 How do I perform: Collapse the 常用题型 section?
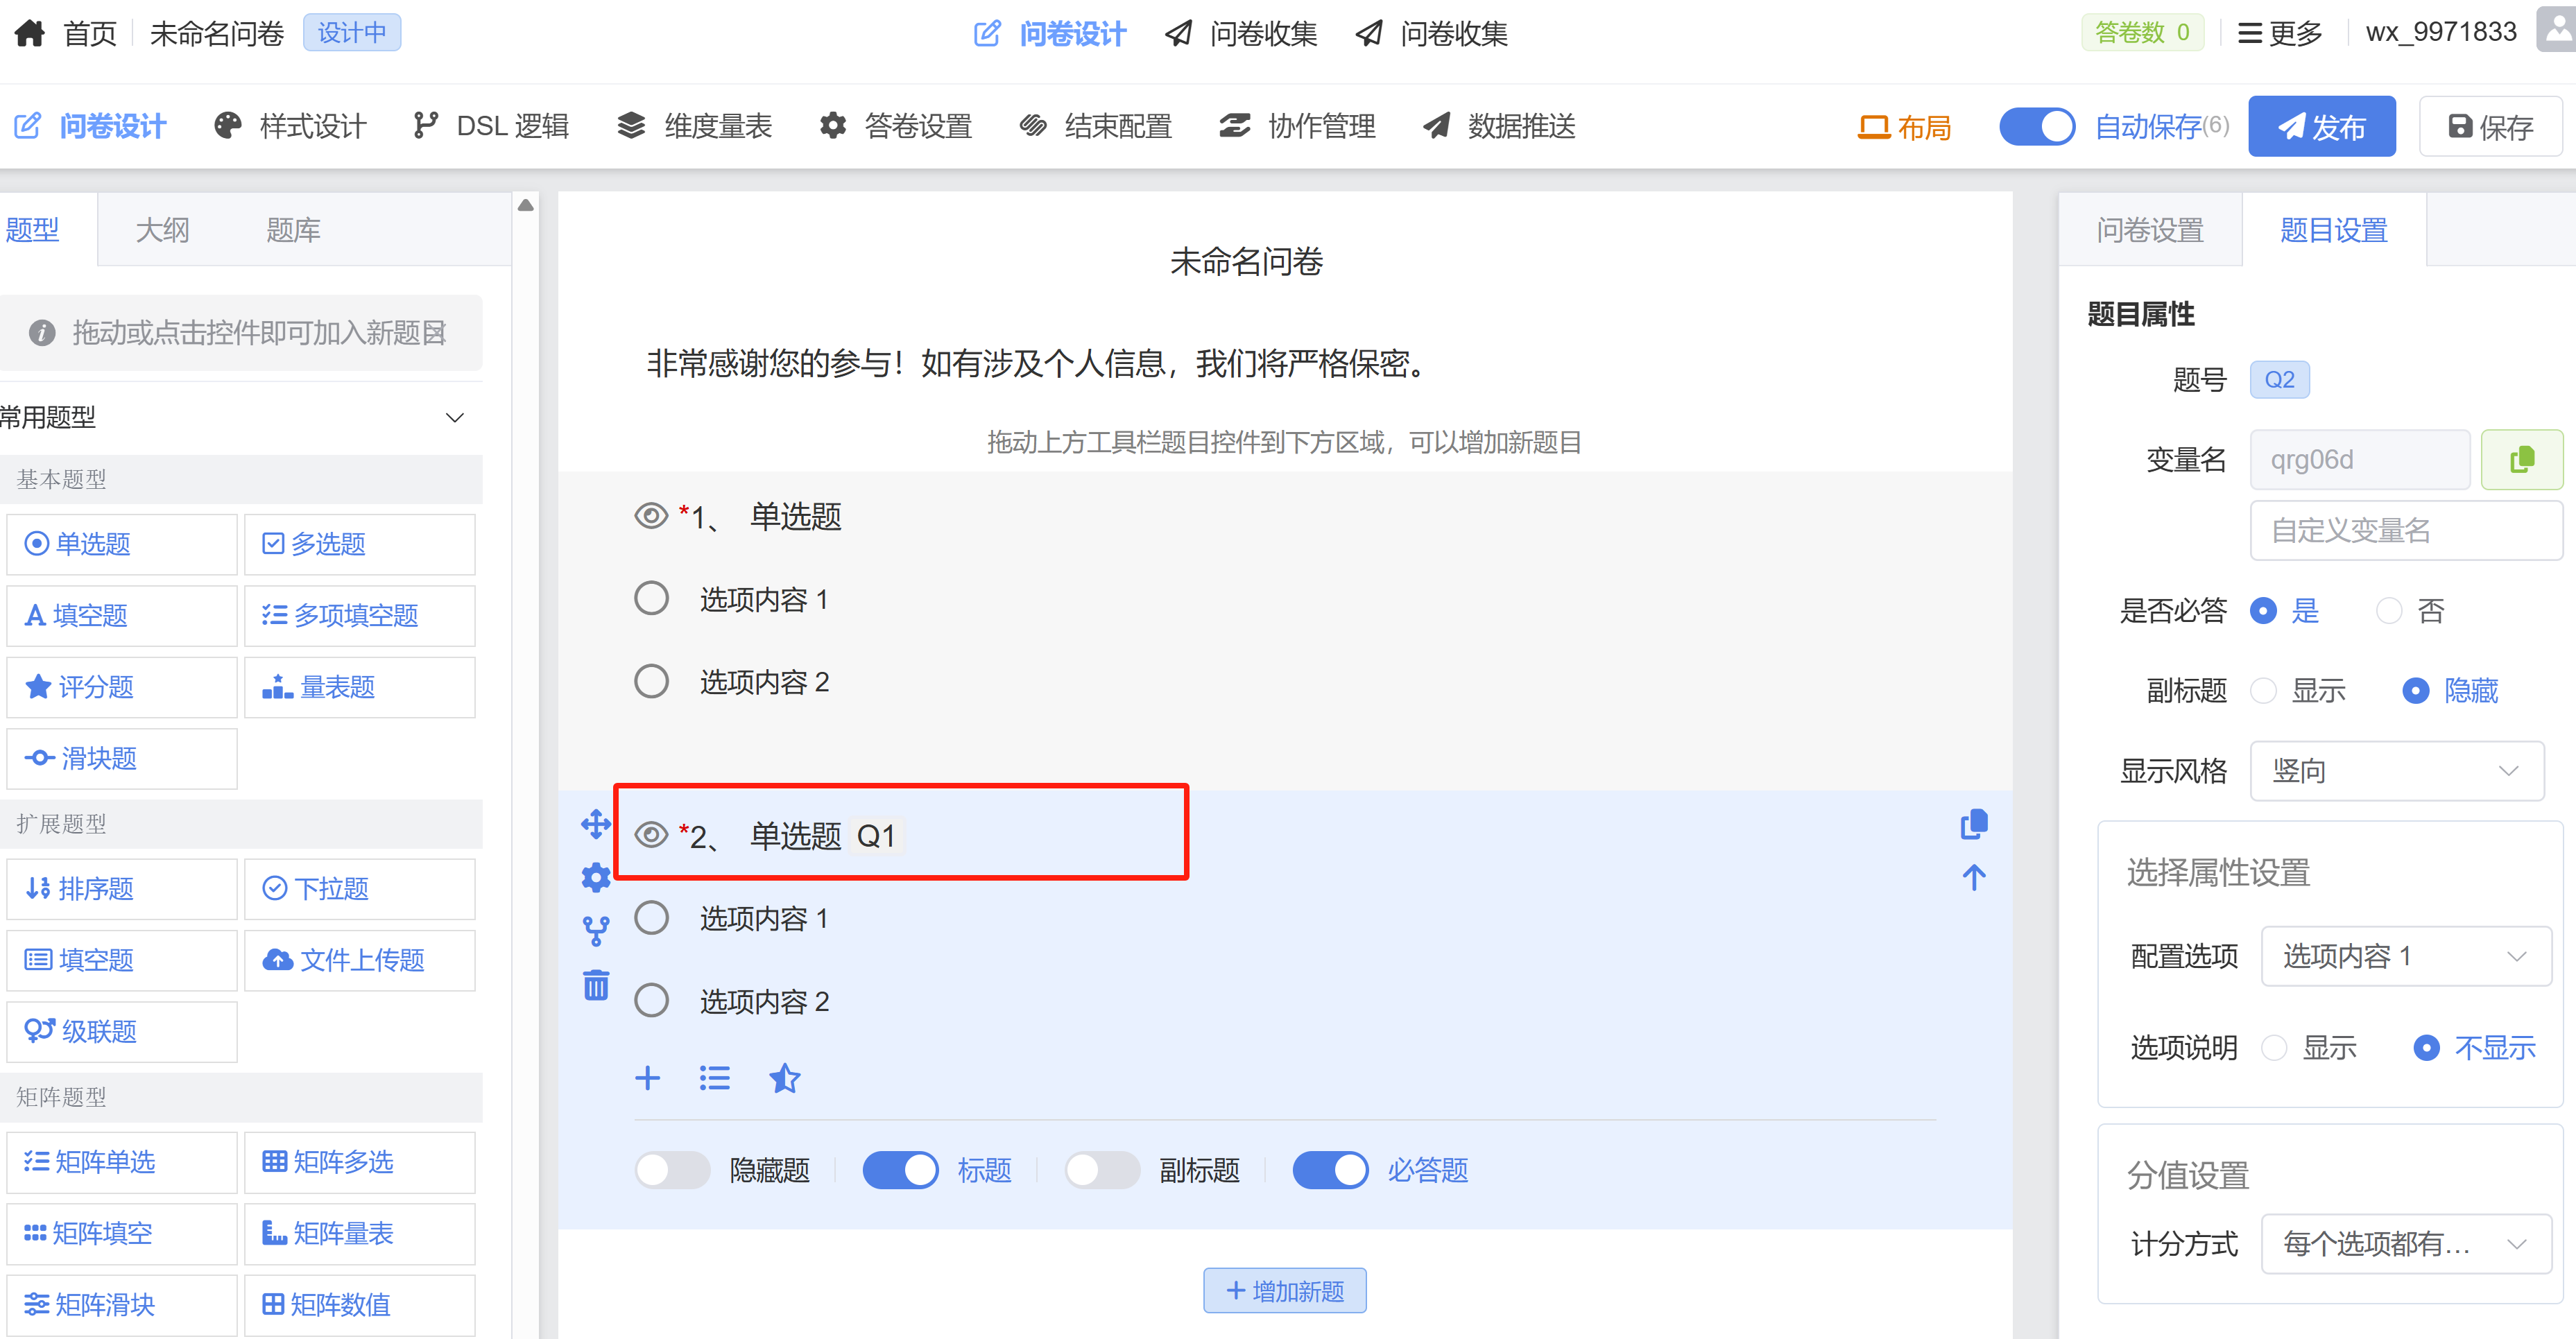455,417
